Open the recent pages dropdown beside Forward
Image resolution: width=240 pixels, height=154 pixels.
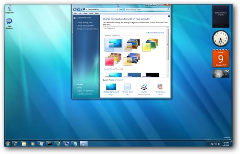click(81, 9)
